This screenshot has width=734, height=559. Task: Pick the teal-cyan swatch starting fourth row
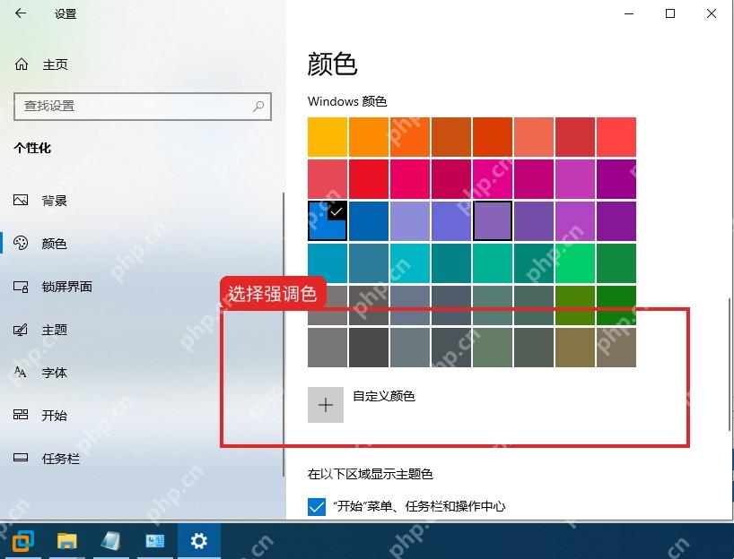tap(328, 263)
